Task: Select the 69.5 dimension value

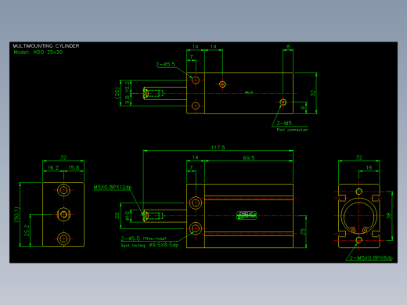Action: [249, 158]
